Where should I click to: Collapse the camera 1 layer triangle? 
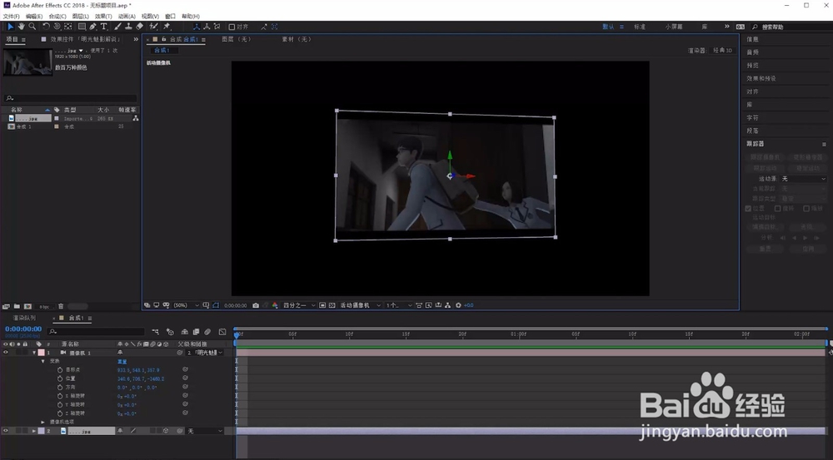coord(34,353)
